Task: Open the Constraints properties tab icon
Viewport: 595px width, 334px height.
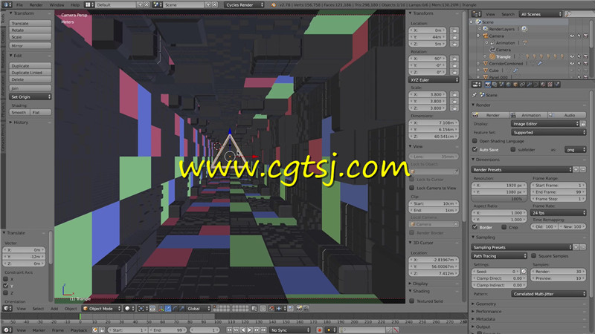Action: (523, 85)
